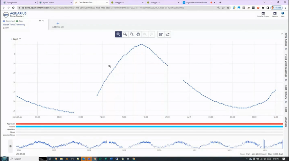Click the 2019 label in overview timeline
This screenshot has width=289, height=161.
pyautogui.click(x=124, y=150)
